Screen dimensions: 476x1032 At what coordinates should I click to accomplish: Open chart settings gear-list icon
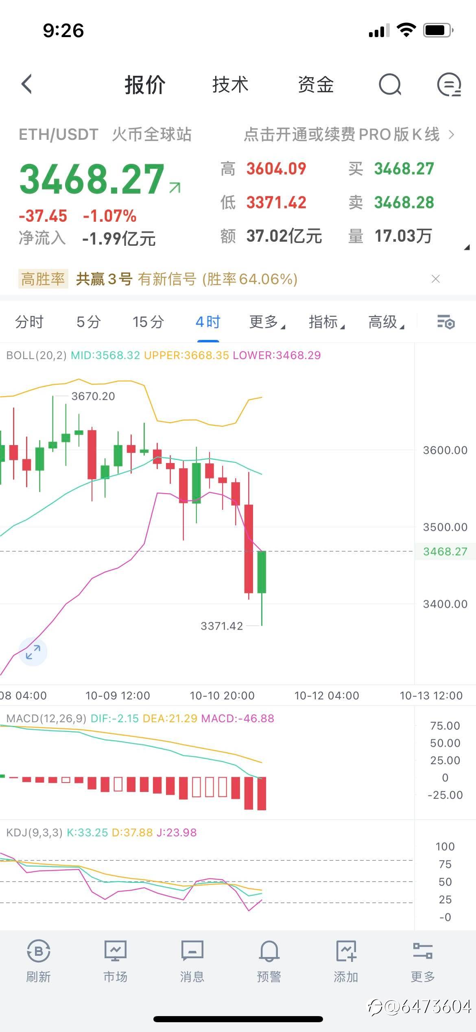pyautogui.click(x=445, y=322)
